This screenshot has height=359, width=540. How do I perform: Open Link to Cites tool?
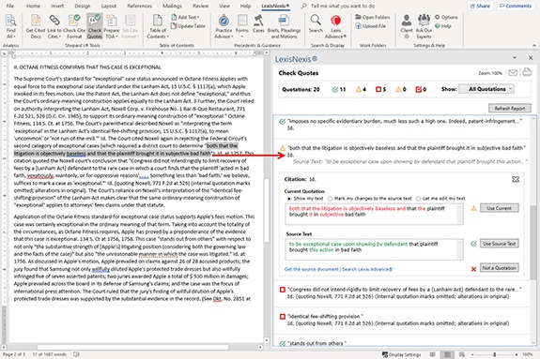pyautogui.click(x=54, y=27)
